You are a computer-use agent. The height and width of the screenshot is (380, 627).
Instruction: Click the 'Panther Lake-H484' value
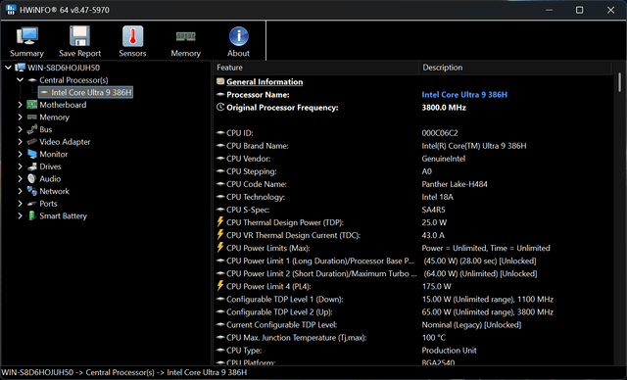[x=455, y=184]
